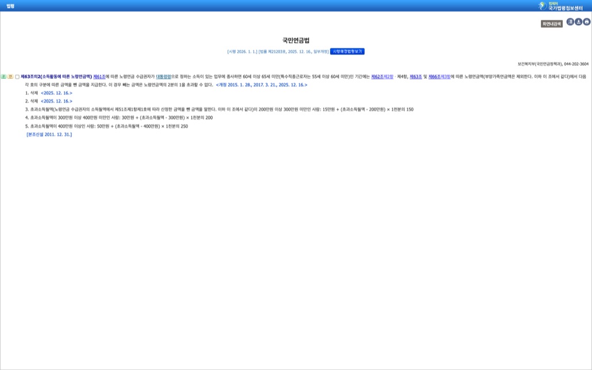Open the 제66조제3항 link

440,77
